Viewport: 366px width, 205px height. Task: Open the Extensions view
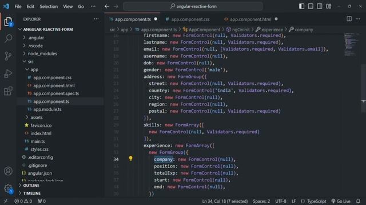[8, 91]
